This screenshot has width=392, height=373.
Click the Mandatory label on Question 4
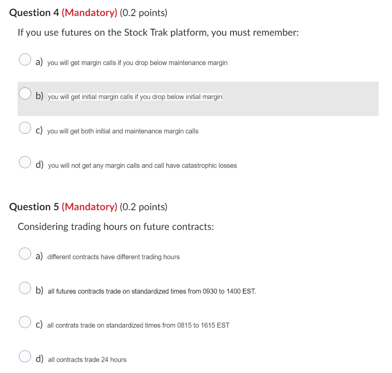pyautogui.click(x=89, y=12)
